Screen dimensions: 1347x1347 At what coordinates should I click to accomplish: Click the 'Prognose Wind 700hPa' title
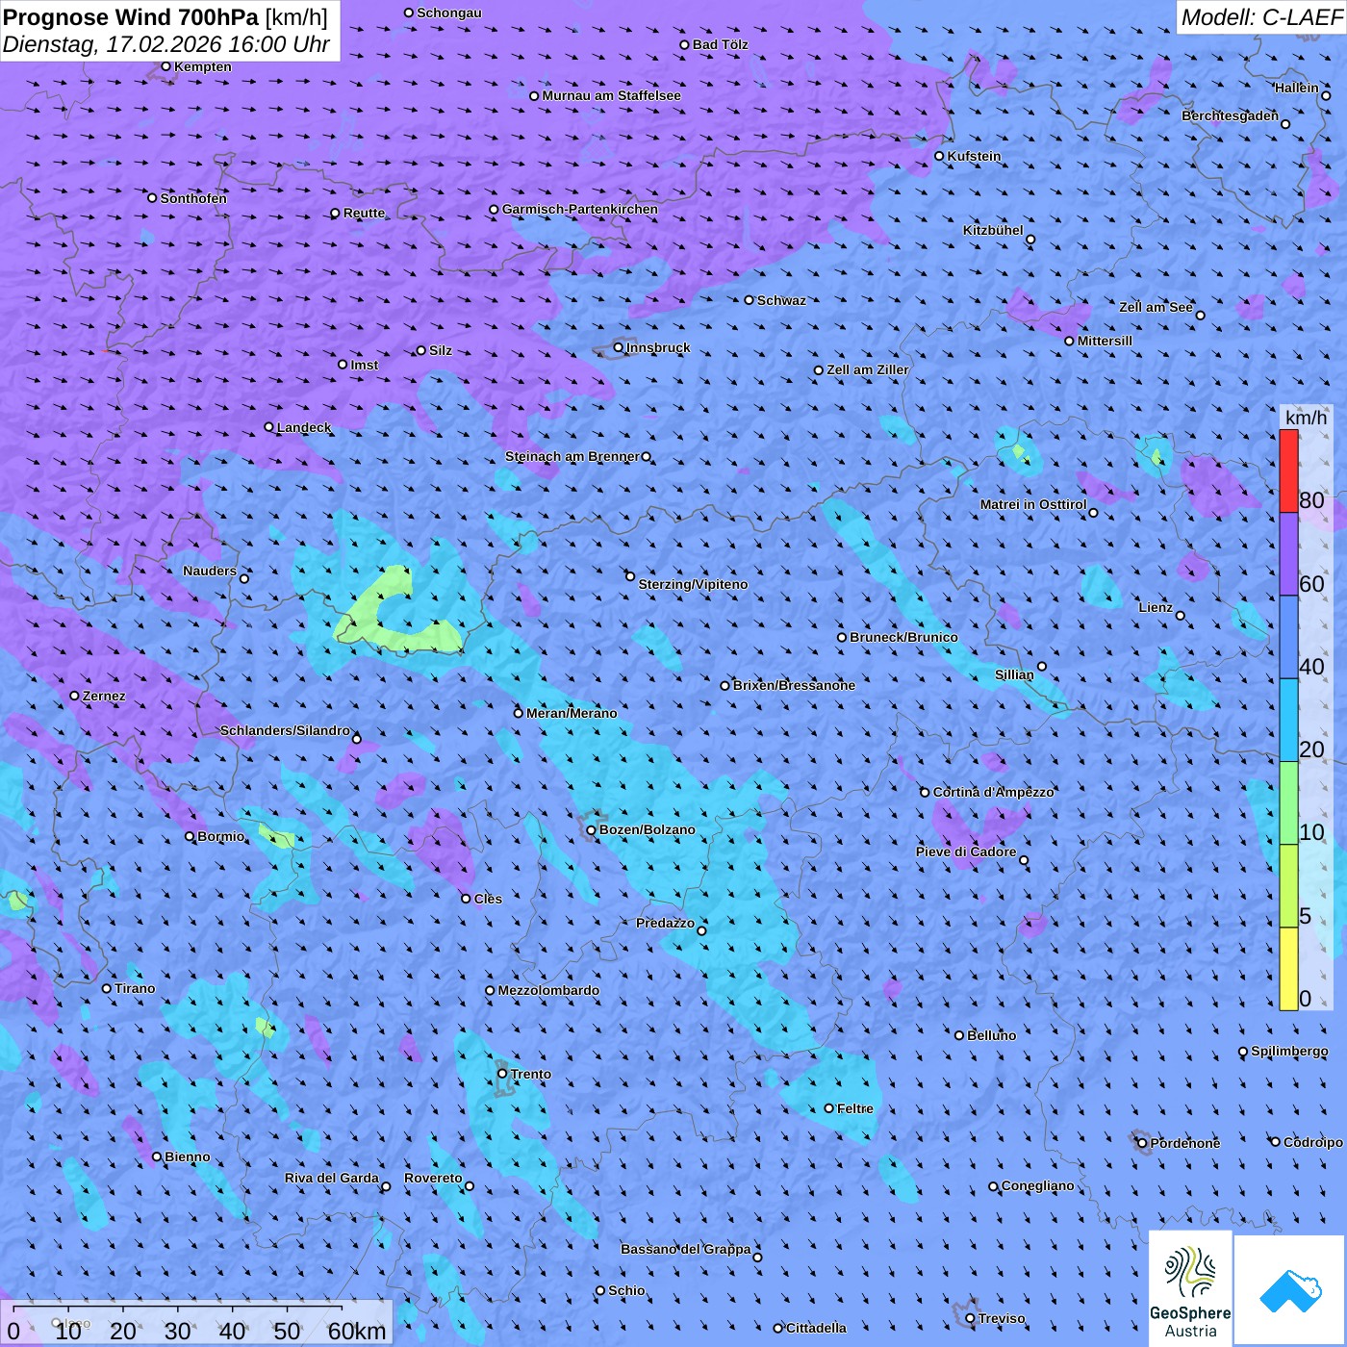tap(131, 17)
